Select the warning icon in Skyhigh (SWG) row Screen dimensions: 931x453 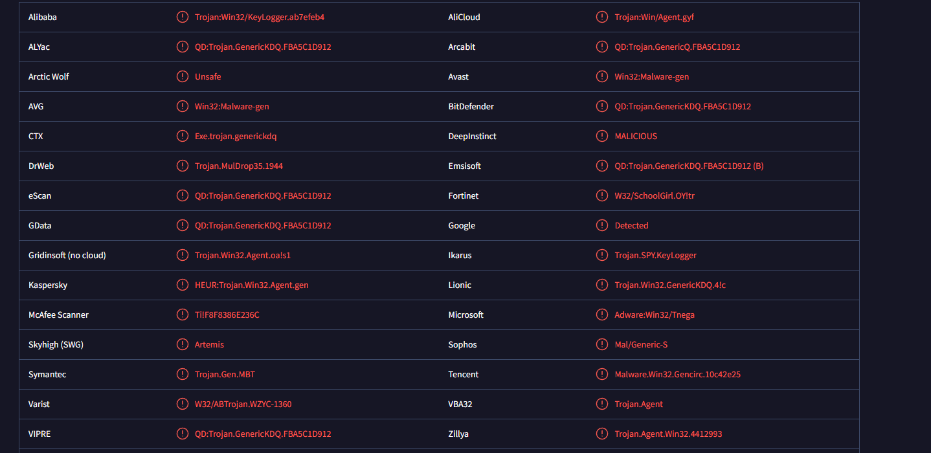pyautogui.click(x=183, y=344)
